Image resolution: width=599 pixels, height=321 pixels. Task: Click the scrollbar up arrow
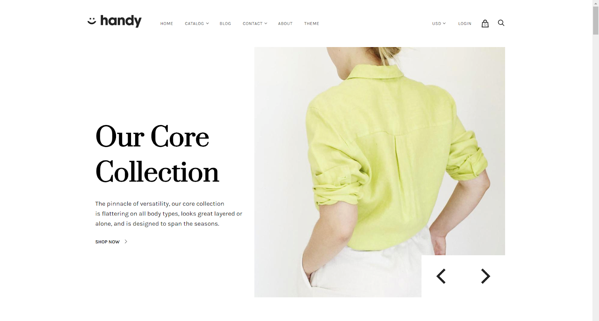point(596,3)
